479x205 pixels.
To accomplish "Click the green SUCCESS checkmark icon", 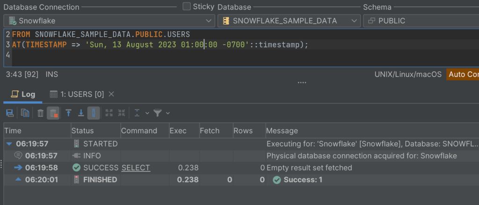I will tap(76, 168).
